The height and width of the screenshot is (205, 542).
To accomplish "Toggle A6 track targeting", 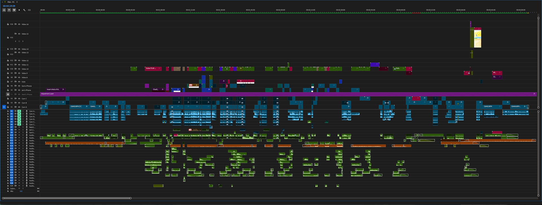I will tap(12, 124).
